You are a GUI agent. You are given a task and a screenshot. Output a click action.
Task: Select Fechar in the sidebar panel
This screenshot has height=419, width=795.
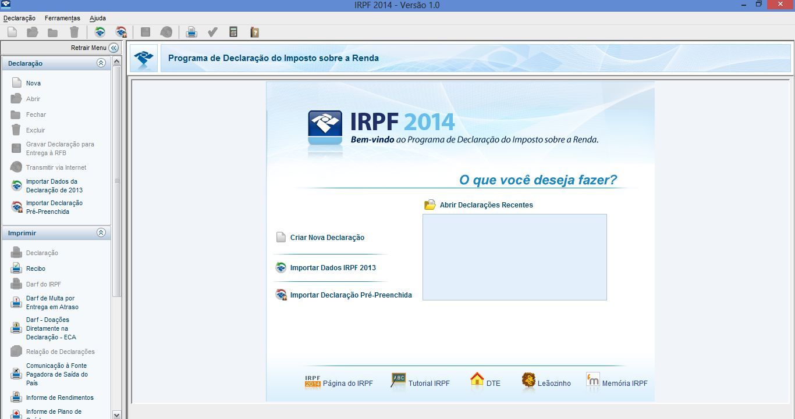click(29, 114)
